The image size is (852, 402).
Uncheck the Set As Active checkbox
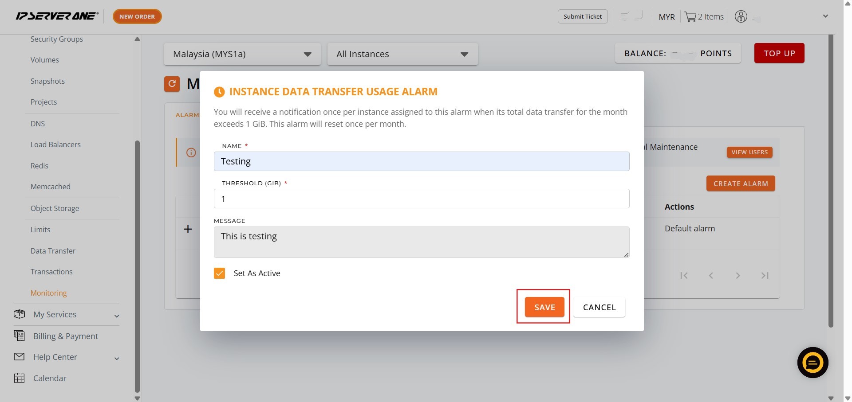click(220, 273)
